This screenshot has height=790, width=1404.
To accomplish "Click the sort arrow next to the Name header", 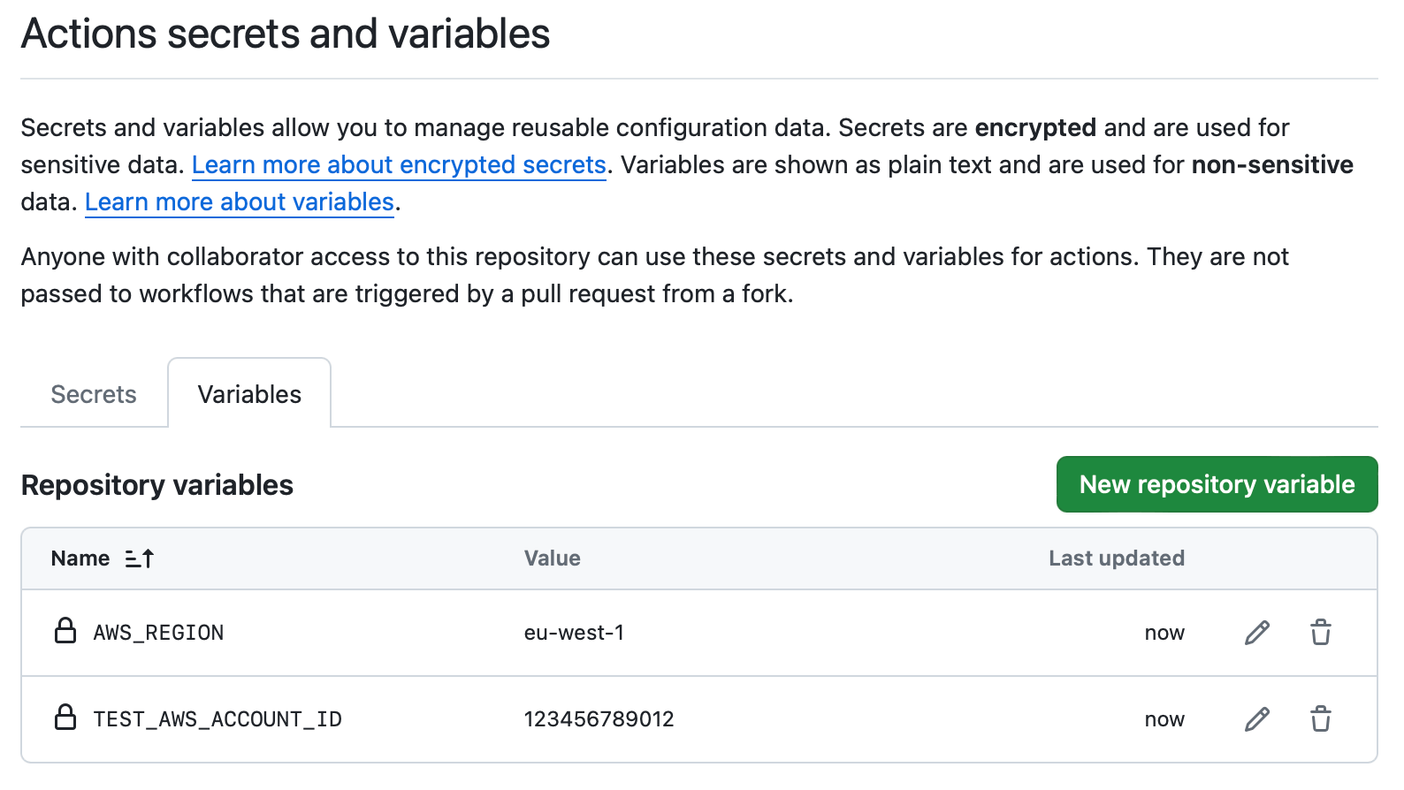I will click(139, 558).
